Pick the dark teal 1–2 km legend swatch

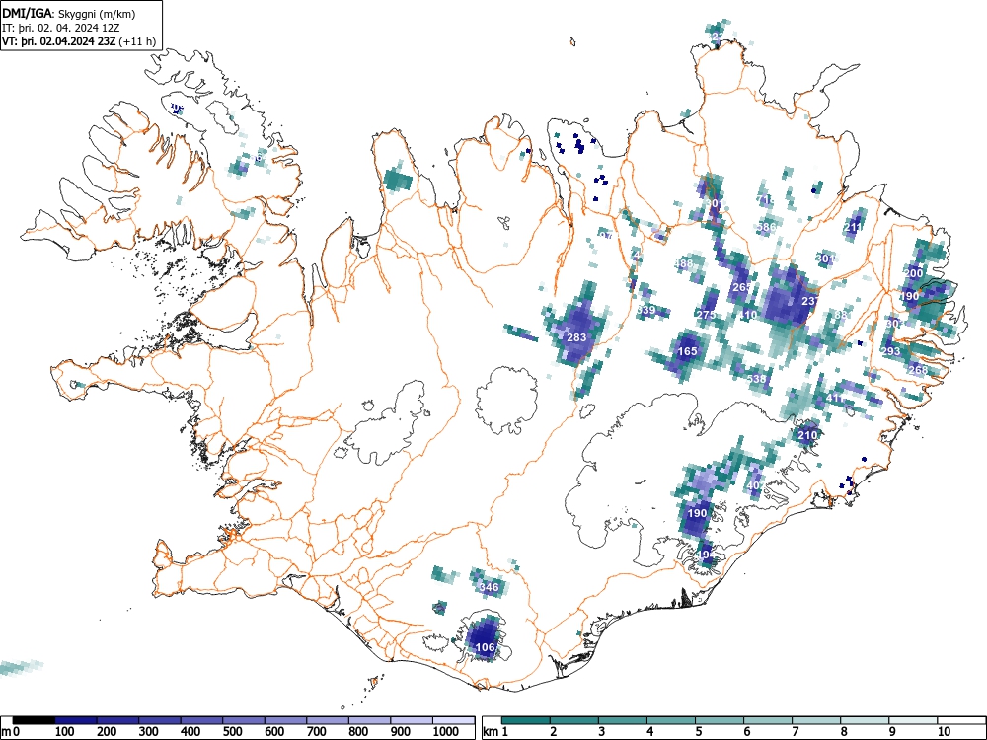click(x=526, y=720)
